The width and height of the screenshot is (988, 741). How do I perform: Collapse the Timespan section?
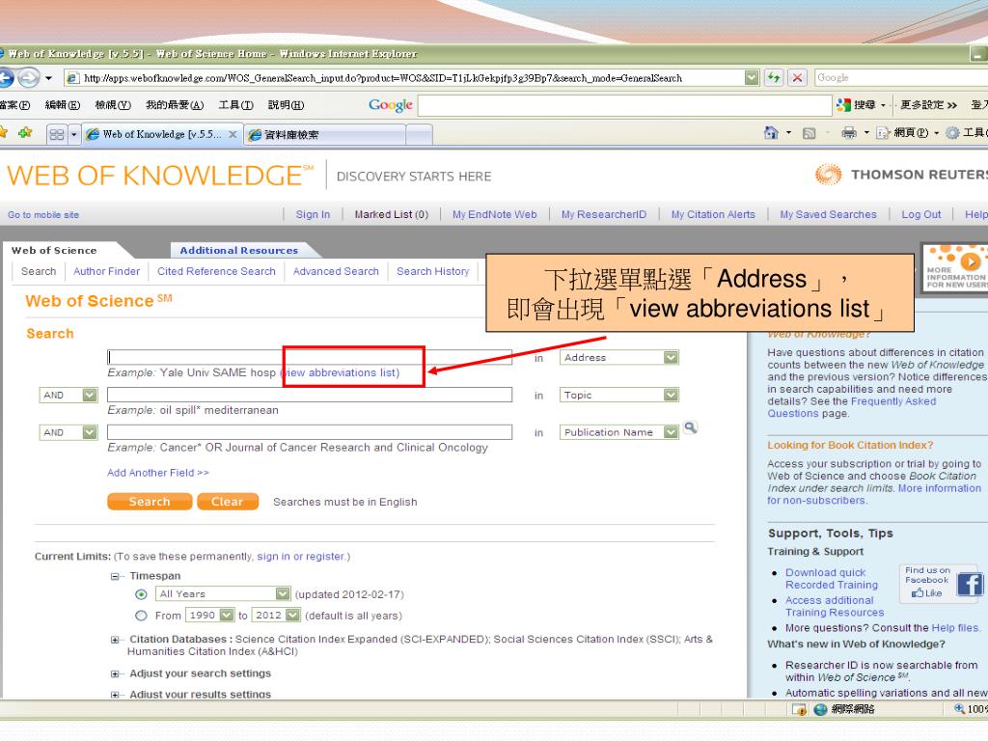tap(115, 576)
